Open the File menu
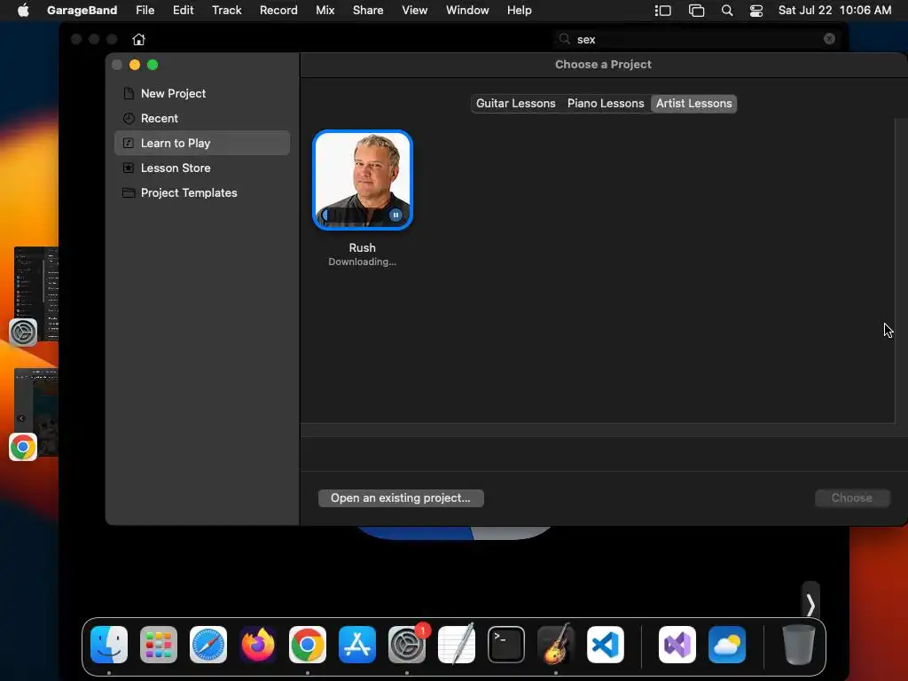 [145, 11]
